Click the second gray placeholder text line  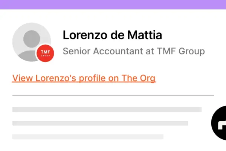100,123
